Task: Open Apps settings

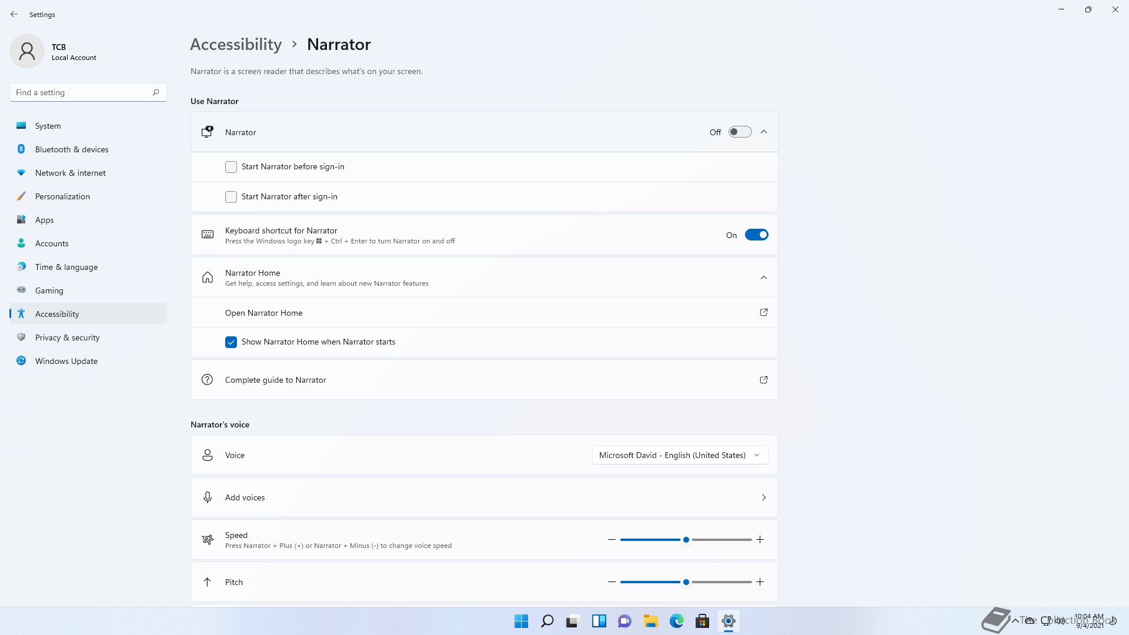Action: pyautogui.click(x=88, y=220)
